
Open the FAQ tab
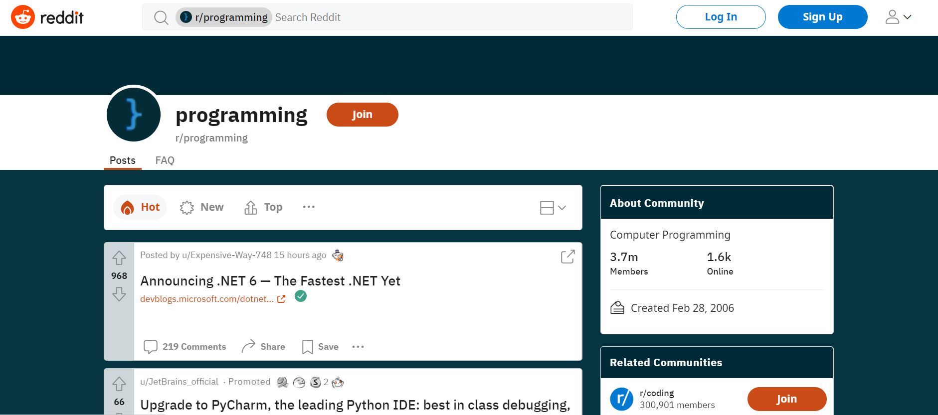point(165,160)
